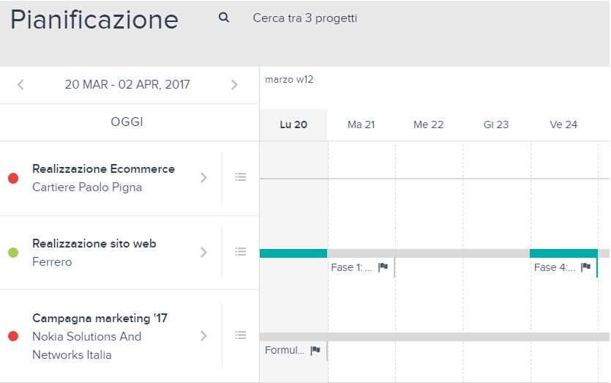The height and width of the screenshot is (383, 611).
Task: Expand Realizzazione sito web project row
Action: 204,253
